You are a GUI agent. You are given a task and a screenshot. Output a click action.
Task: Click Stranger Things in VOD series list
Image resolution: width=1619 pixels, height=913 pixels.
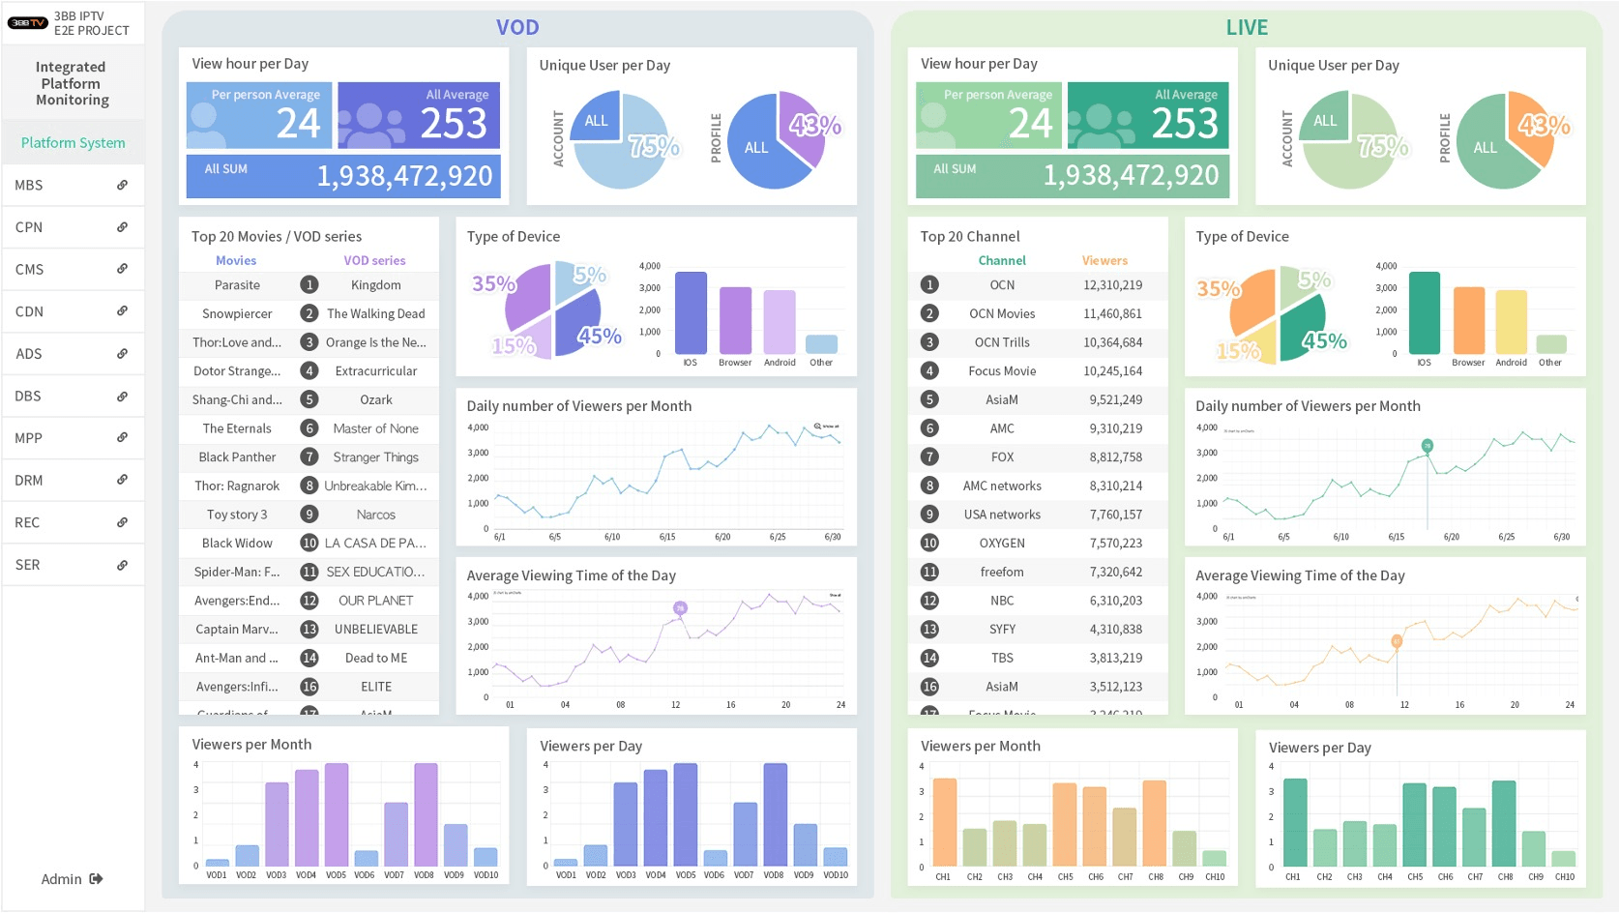pos(376,457)
